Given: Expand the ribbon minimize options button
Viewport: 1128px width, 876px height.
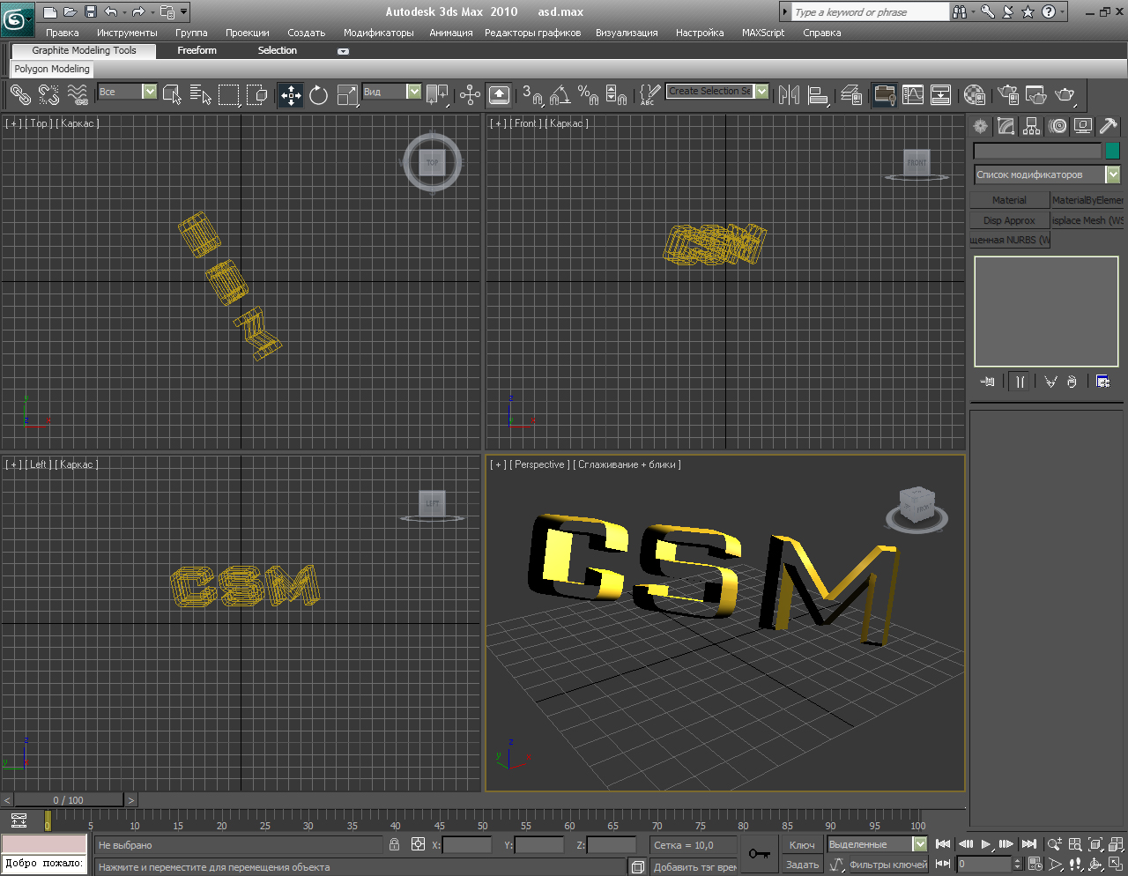Looking at the screenshot, I should click(x=343, y=51).
